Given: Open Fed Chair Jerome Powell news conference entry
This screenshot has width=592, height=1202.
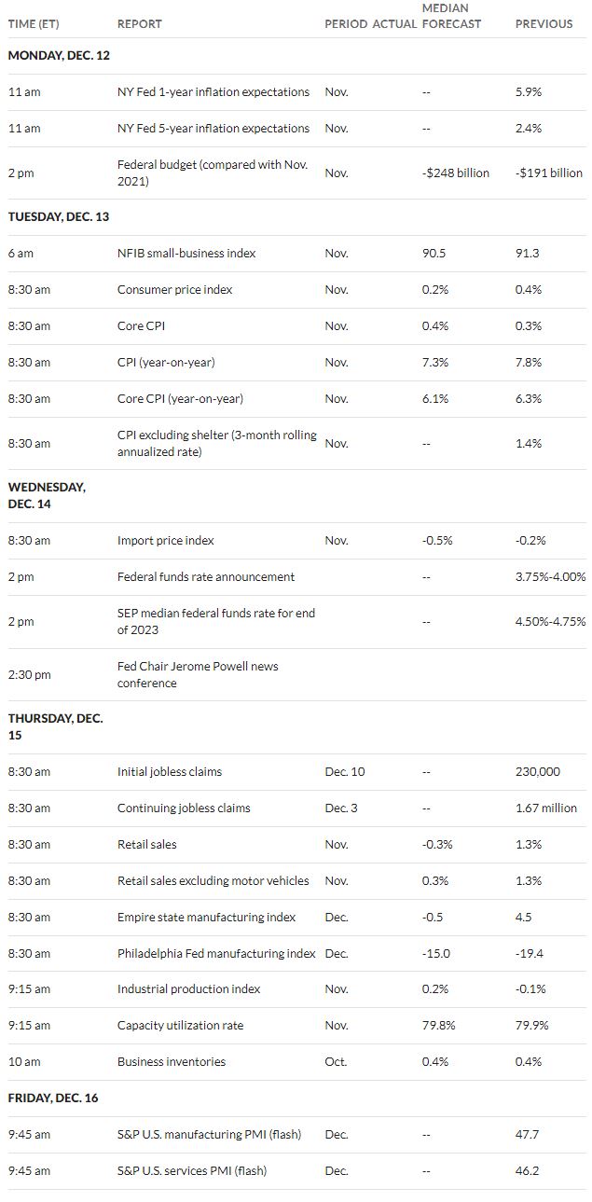Looking at the screenshot, I should [198, 675].
